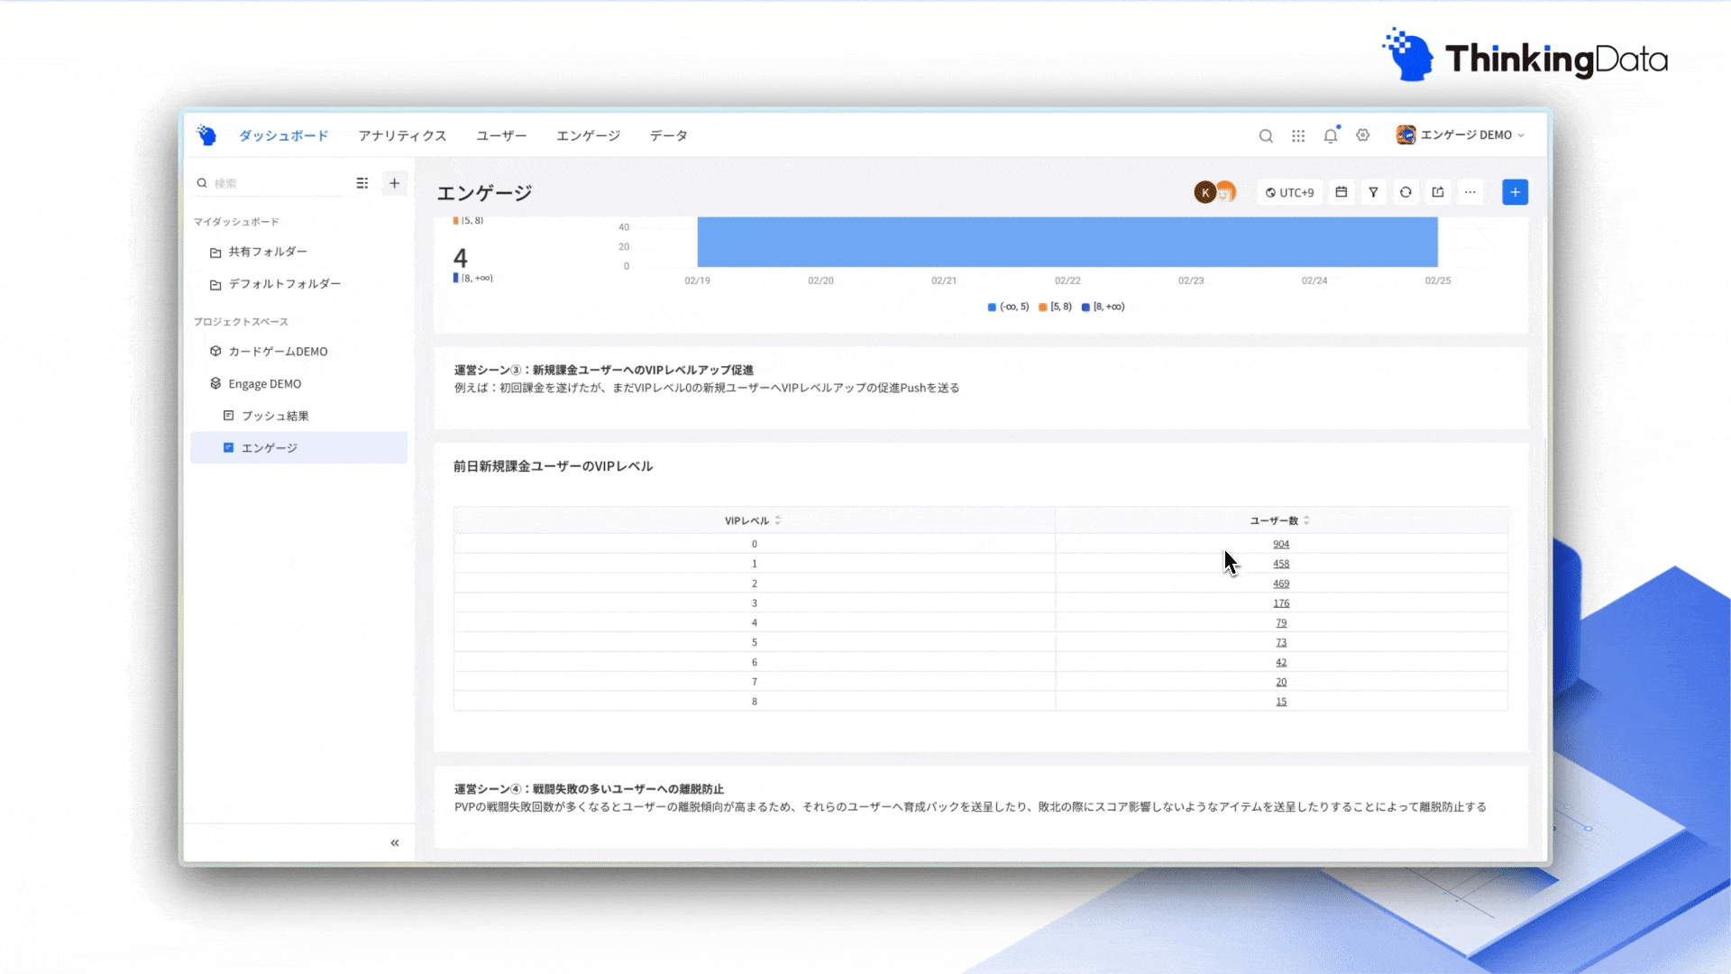The image size is (1731, 974).
Task: Open the settings gear icon
Action: [1363, 135]
